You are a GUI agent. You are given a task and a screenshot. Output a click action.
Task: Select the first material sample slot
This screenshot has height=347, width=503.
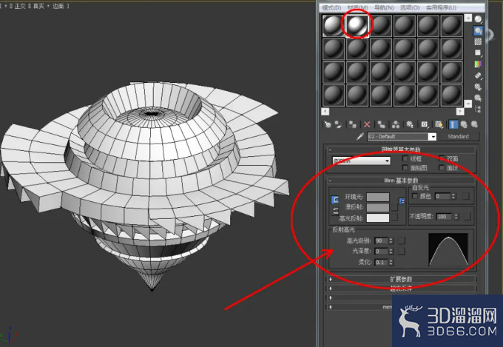point(334,26)
